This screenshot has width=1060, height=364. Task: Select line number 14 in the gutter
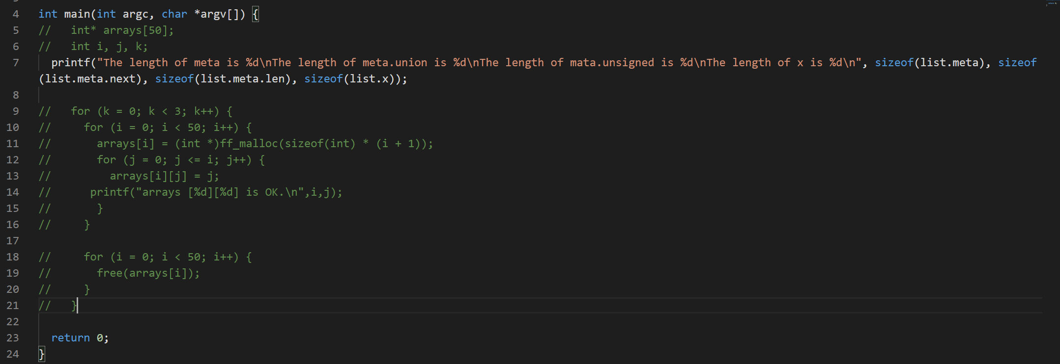pos(13,192)
